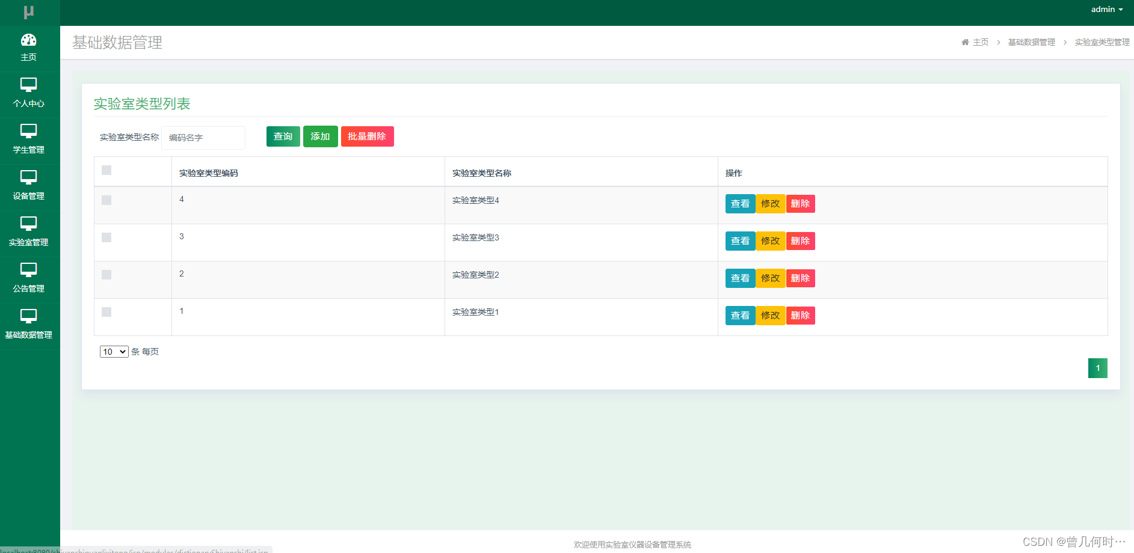Screen dimensions: 1134x553
Task: Click 删除 for 实验室类型3
Action: [x=801, y=241]
